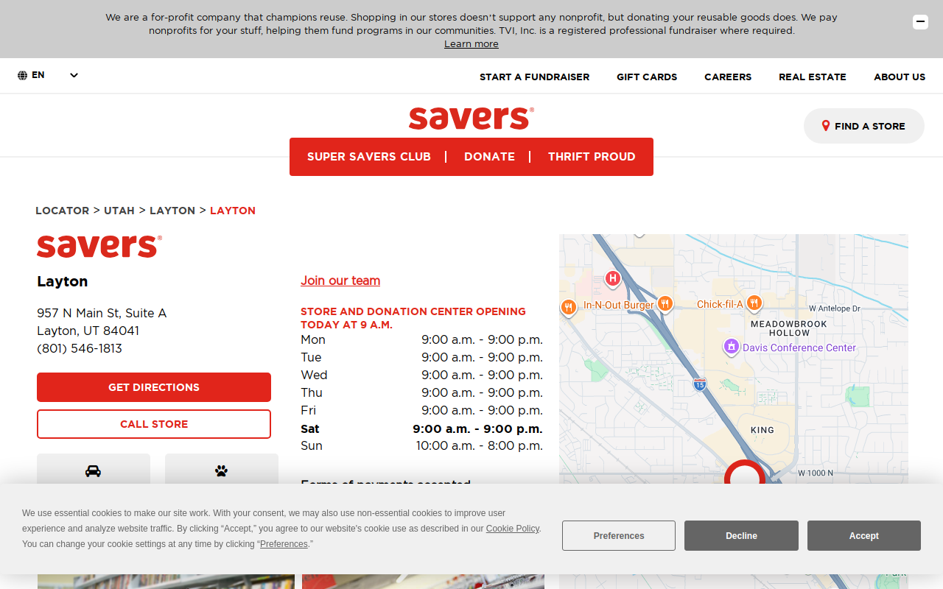Image resolution: width=943 pixels, height=589 pixels.
Task: Click the car icon tile
Action: tap(94, 470)
